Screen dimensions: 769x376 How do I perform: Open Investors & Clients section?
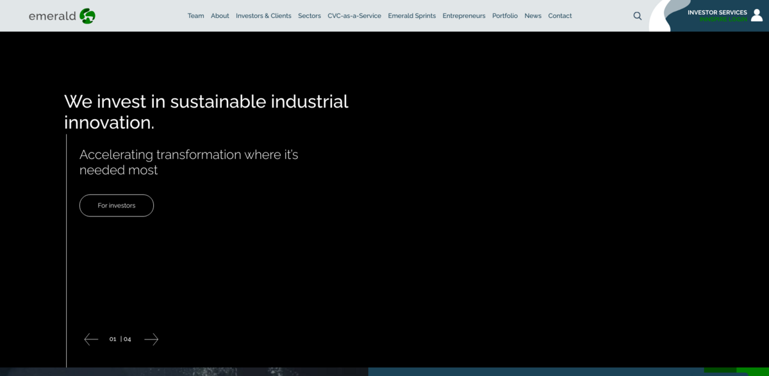263,16
